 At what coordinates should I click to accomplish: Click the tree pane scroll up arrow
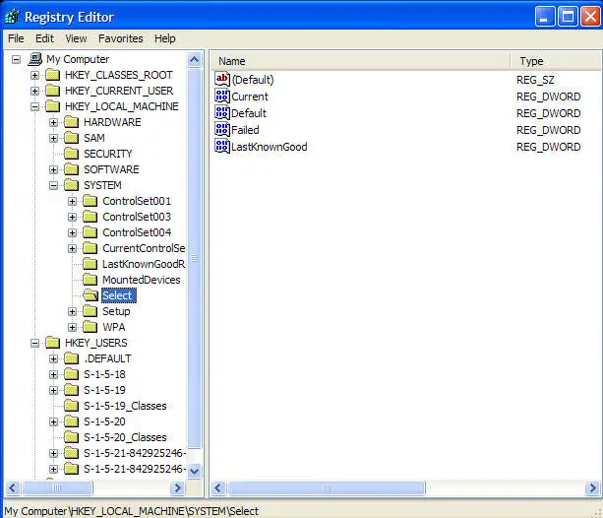(194, 60)
